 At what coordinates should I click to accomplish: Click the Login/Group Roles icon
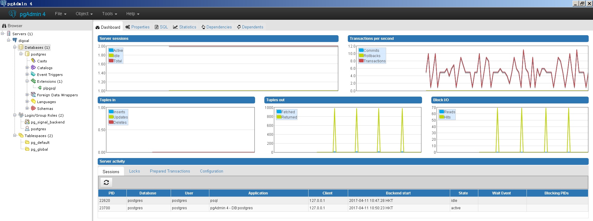[21, 115]
